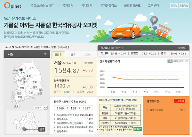Select 전남 on the Korea map
The width and height of the screenshot is (192, 137).
coord(20,97)
